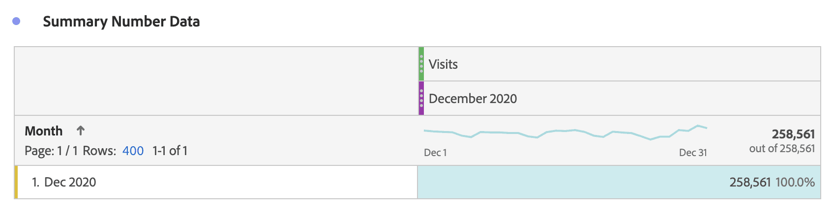The height and width of the screenshot is (213, 834).
Task: Open the Rows 400 setting link
Action: (133, 151)
